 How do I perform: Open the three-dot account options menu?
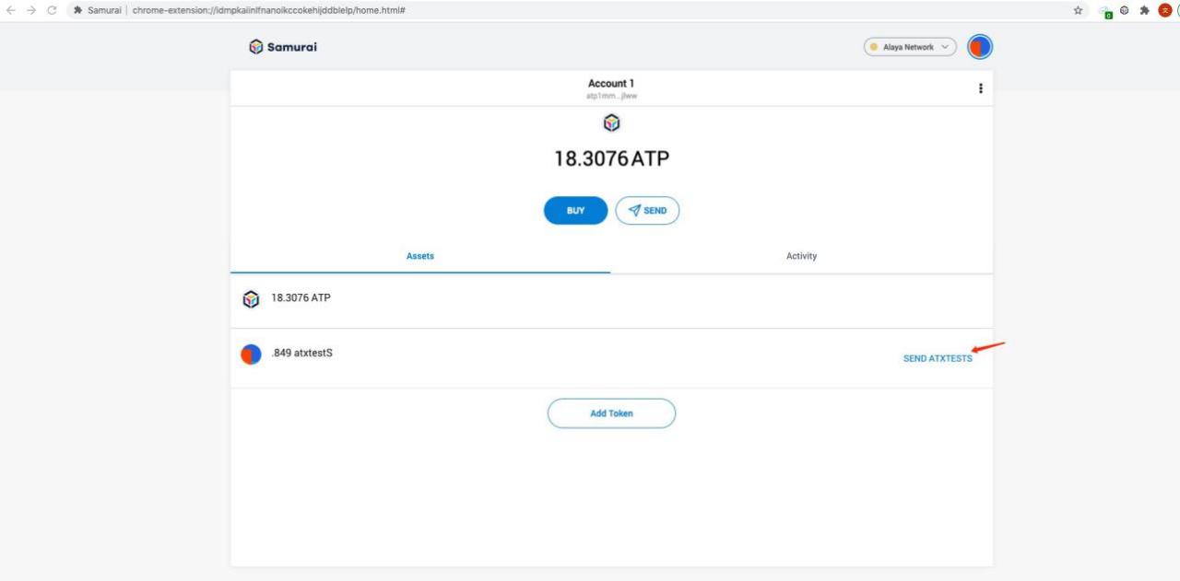(980, 88)
